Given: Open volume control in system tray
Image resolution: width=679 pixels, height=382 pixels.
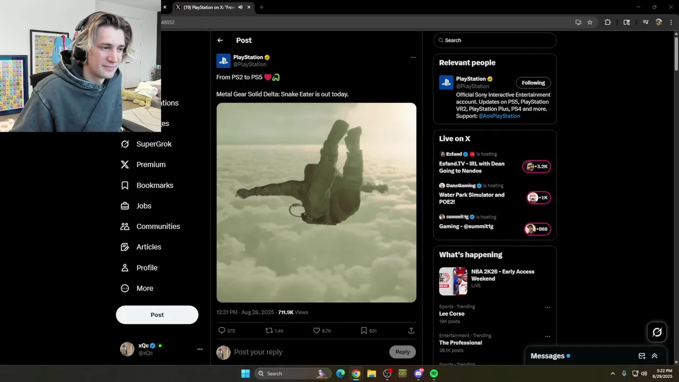Looking at the screenshot, I should [644, 374].
